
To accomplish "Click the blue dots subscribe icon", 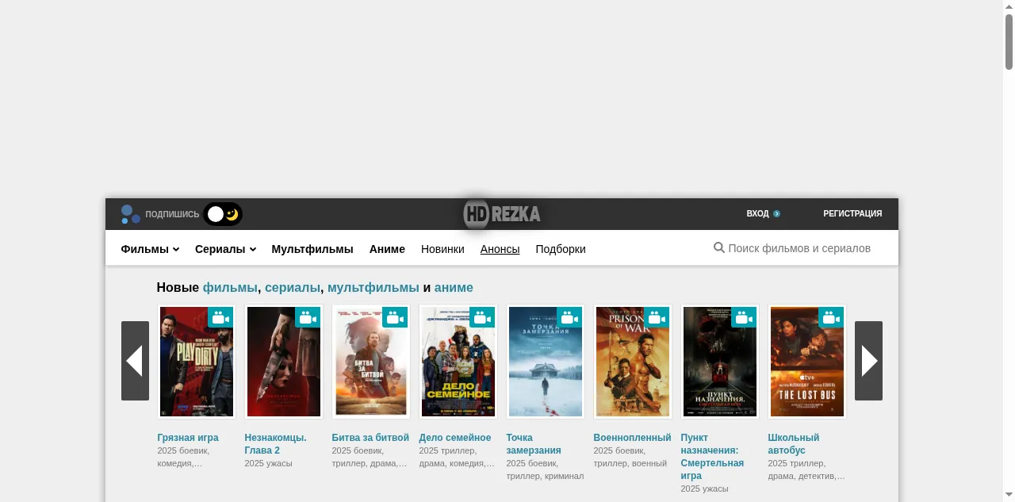I will pos(131,214).
